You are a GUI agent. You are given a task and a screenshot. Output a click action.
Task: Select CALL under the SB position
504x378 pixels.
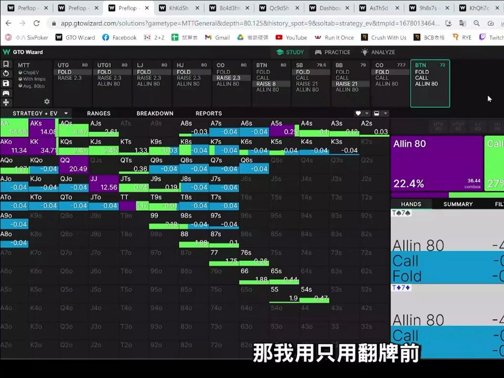click(x=302, y=78)
